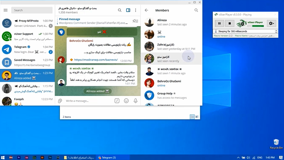Viewport: 284px width, 160px height.
Task: Click the vUser Player progress bar
Action: coord(256,26)
